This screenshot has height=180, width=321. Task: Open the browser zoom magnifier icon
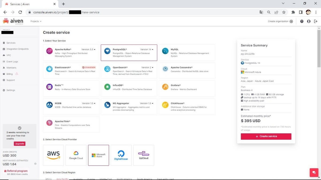point(269,12)
